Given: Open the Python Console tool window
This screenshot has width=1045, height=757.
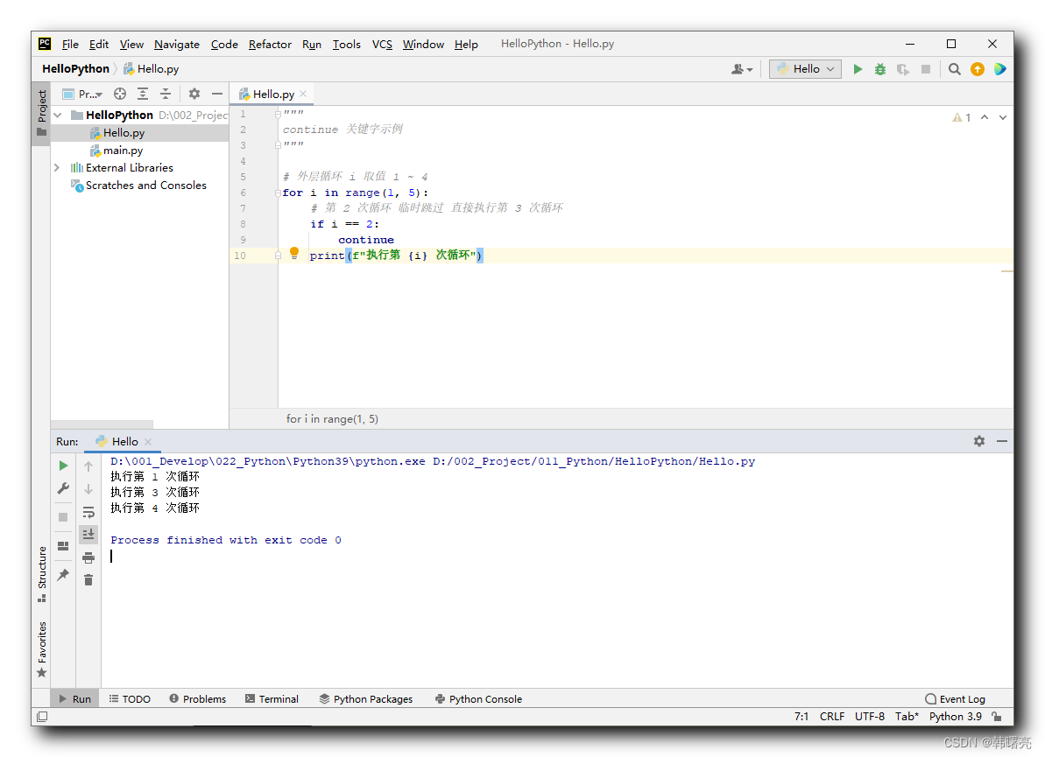Looking at the screenshot, I should (x=478, y=699).
